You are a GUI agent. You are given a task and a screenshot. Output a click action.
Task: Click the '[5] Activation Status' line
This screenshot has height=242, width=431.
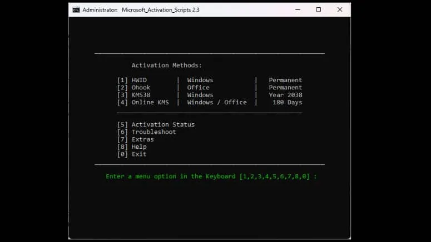point(156,124)
